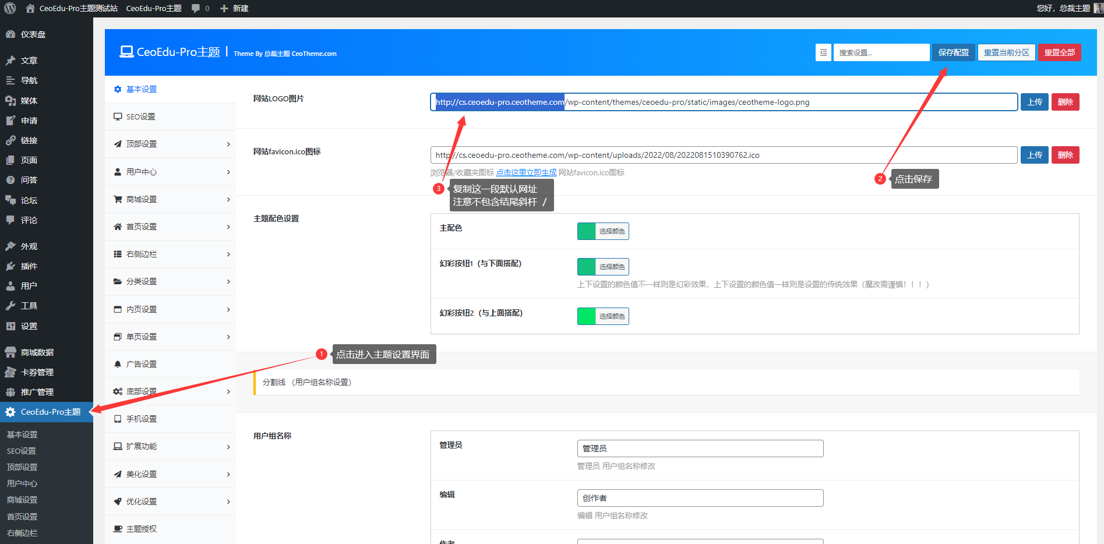Open the 美化设置 tab
The width and height of the screenshot is (1104, 544).
point(170,474)
